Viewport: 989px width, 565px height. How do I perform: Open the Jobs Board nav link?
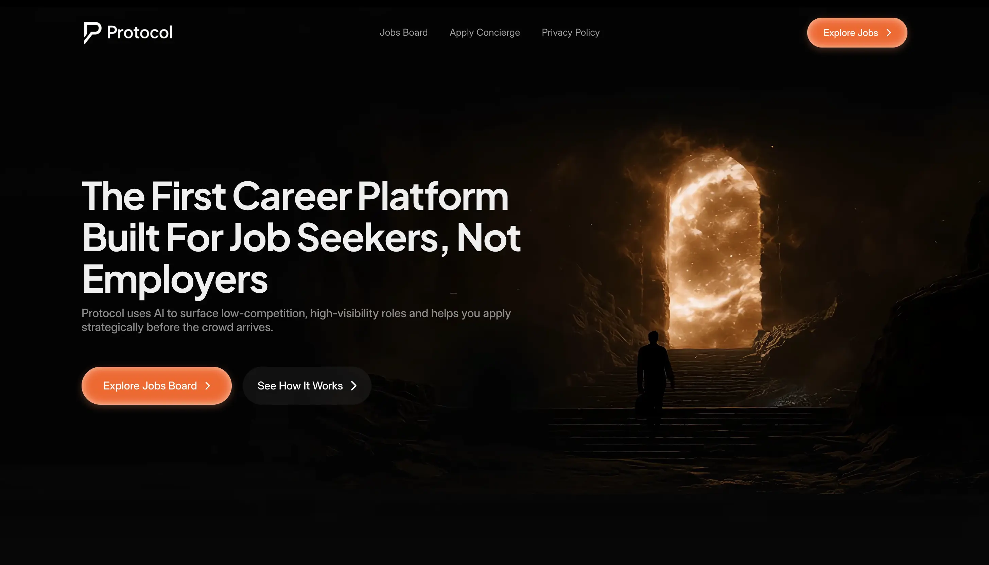coord(403,33)
